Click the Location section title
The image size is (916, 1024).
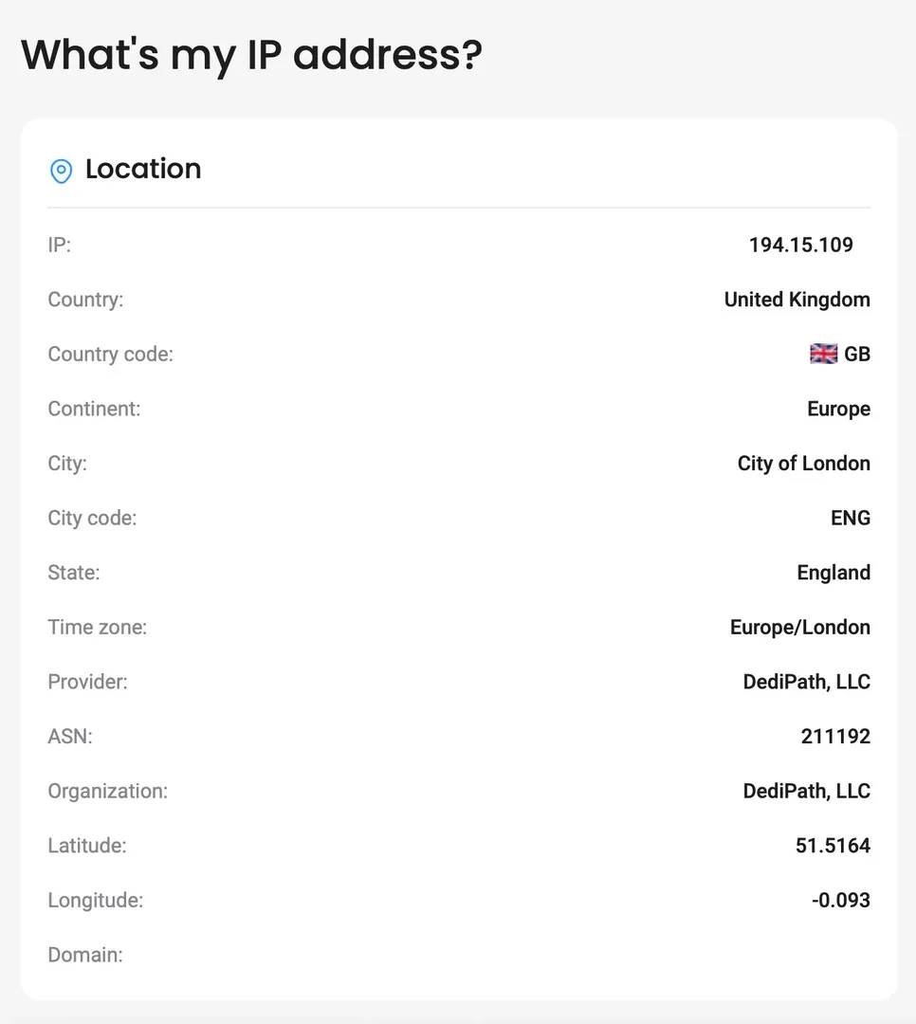143,169
